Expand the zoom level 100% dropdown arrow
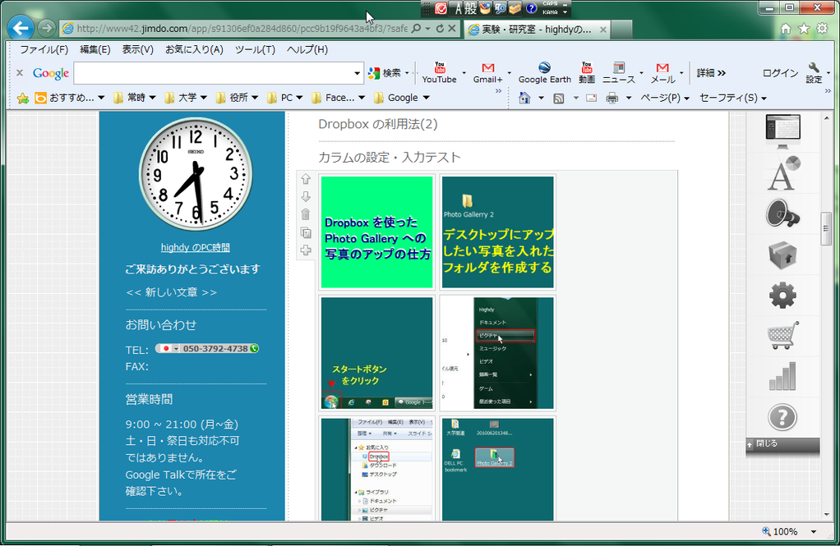Screen dimensions: 840x546 814,532
